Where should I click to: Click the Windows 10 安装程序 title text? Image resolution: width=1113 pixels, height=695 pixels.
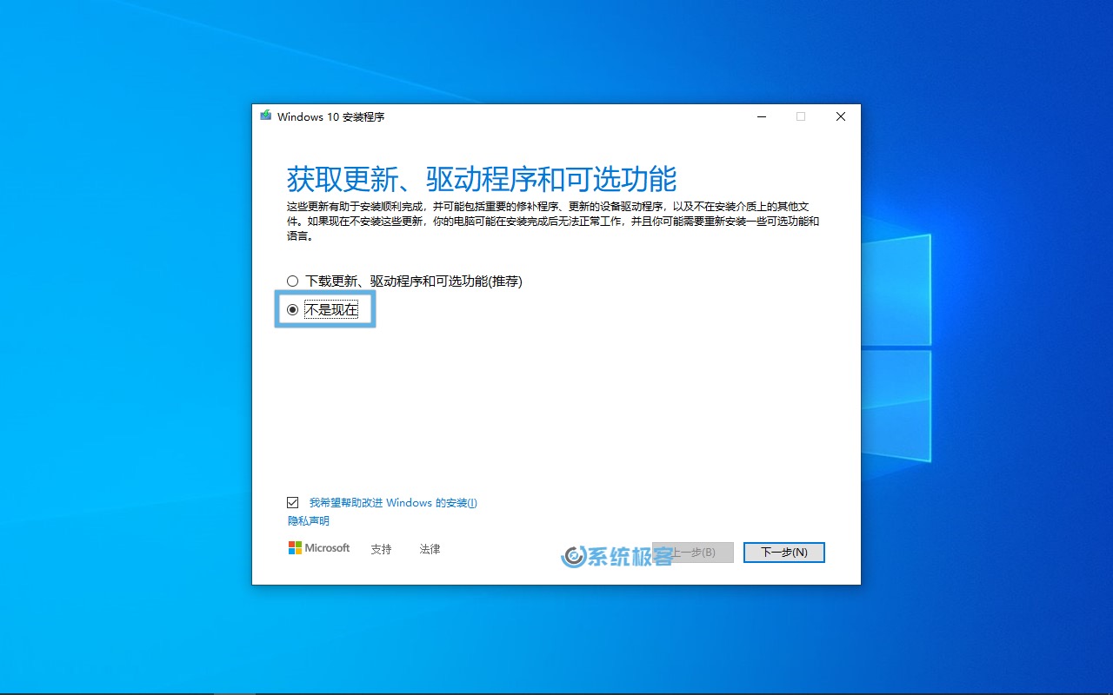pos(330,116)
